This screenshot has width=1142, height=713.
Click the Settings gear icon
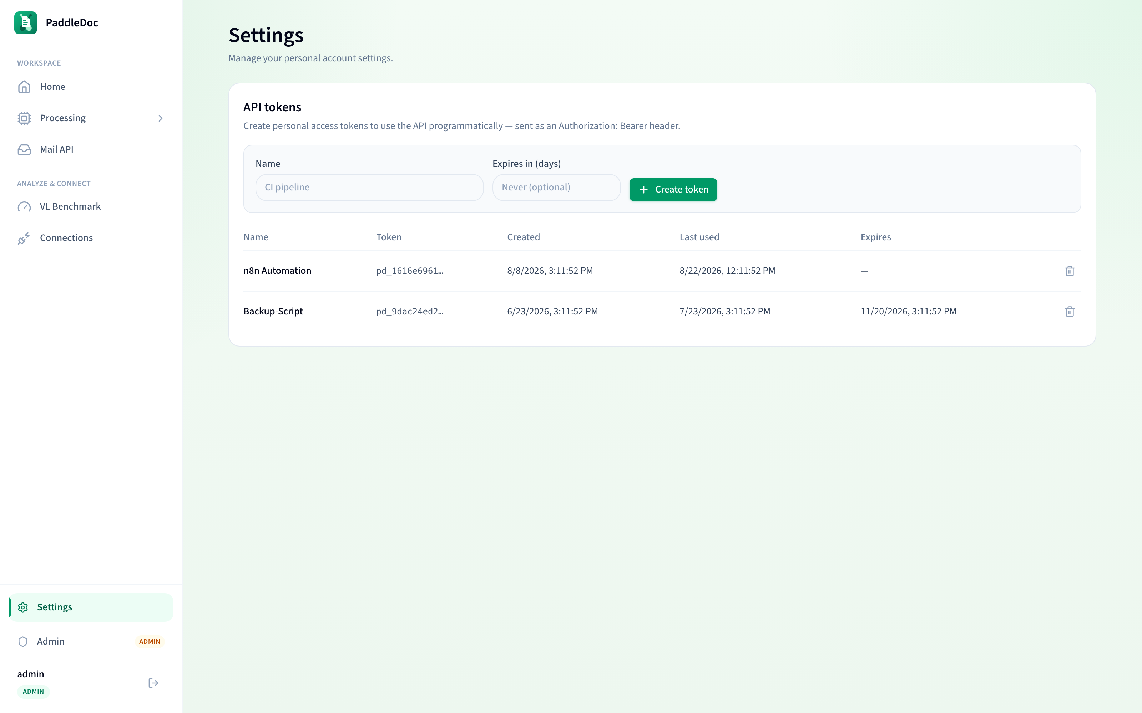coord(22,607)
